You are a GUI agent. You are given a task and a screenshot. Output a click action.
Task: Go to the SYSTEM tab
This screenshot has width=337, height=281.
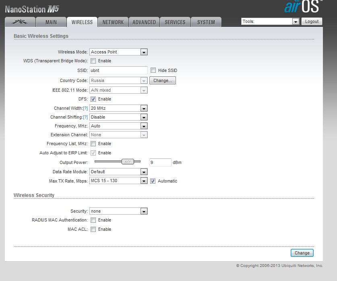[206, 22]
